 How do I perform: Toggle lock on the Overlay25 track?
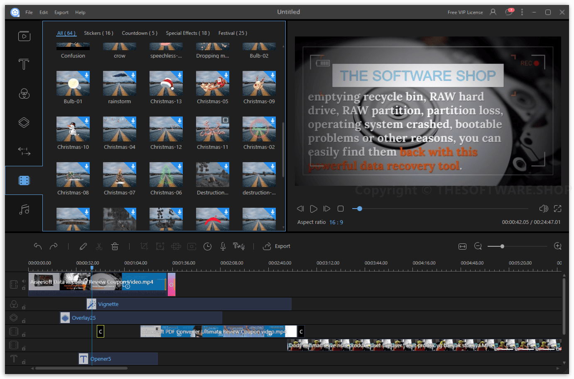[x=24, y=321]
